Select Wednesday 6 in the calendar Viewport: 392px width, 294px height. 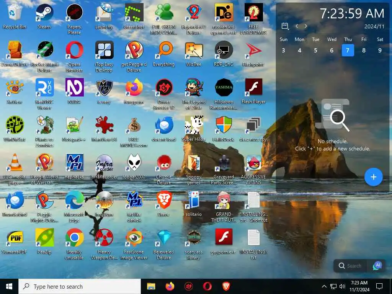tap(332, 50)
